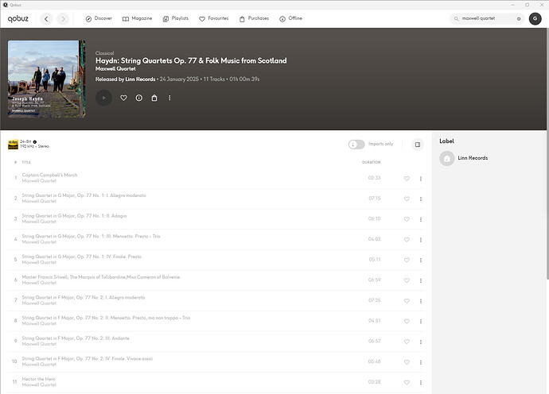
Task: Select track String Quartet in G Major II. Adagio
Action: point(74,216)
